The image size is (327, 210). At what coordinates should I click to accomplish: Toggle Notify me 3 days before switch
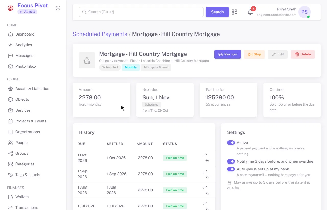[x=231, y=161]
